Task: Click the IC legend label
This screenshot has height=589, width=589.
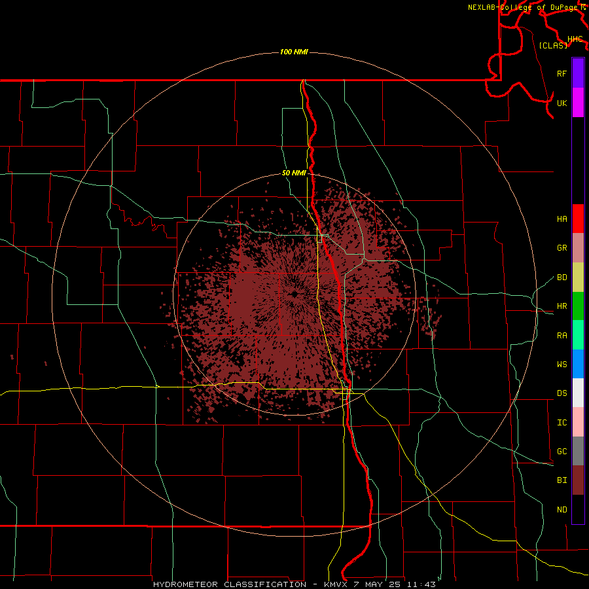Action: coord(562,423)
